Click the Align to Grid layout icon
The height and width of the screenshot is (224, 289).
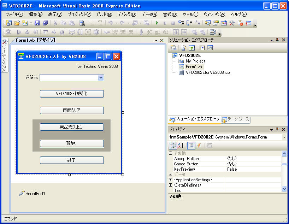[x=8, y=32]
